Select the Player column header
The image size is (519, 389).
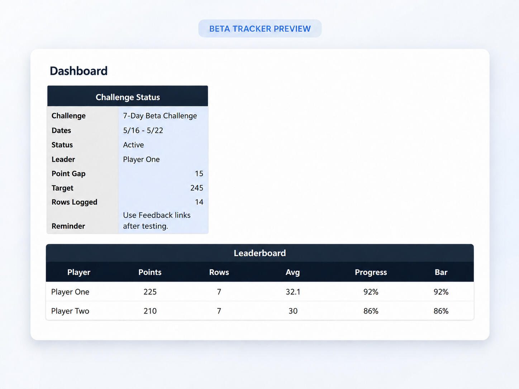click(x=79, y=272)
